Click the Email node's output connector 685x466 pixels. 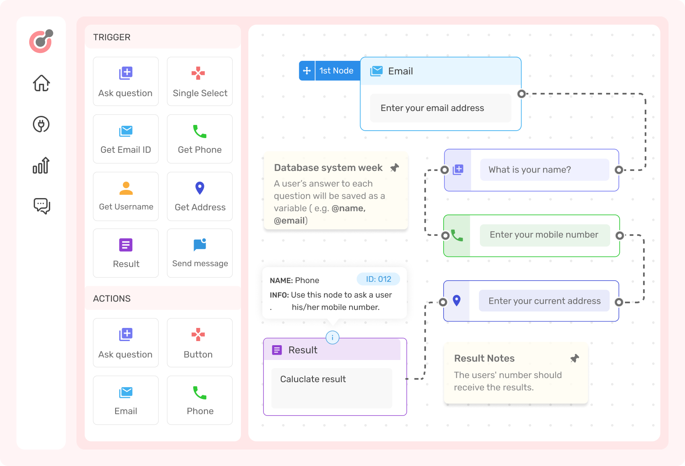coord(521,94)
